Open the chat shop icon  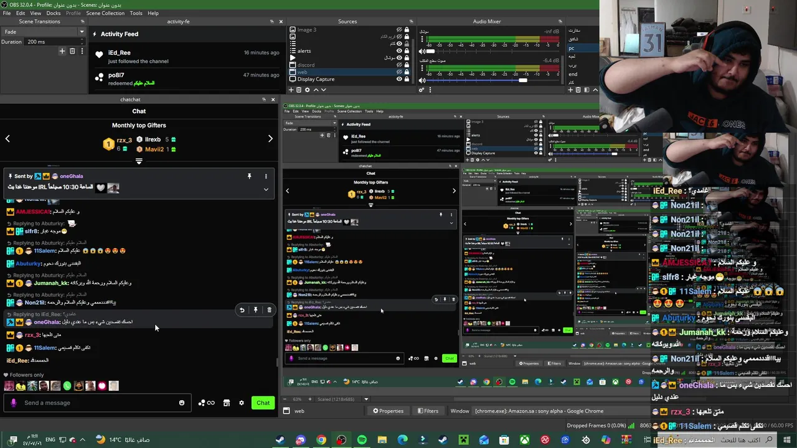pos(227,403)
